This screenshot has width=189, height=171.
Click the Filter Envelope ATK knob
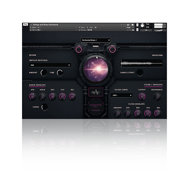(128, 113)
